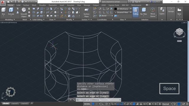The image size is (189, 106).
Task: Switch to the Mesh ribbon tab
Action: [34, 5]
